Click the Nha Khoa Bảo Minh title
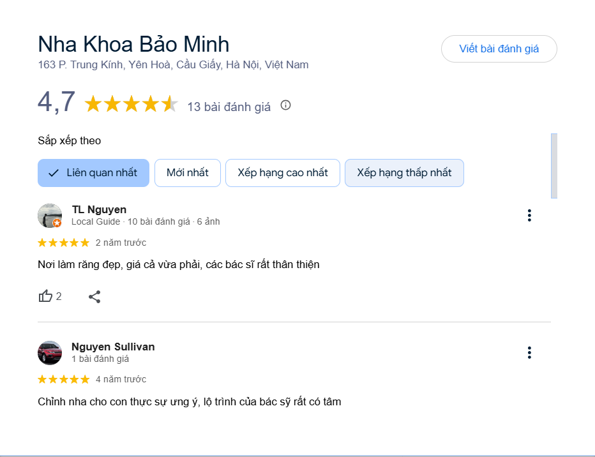Screen dimensions: 595x457 [x=133, y=44]
